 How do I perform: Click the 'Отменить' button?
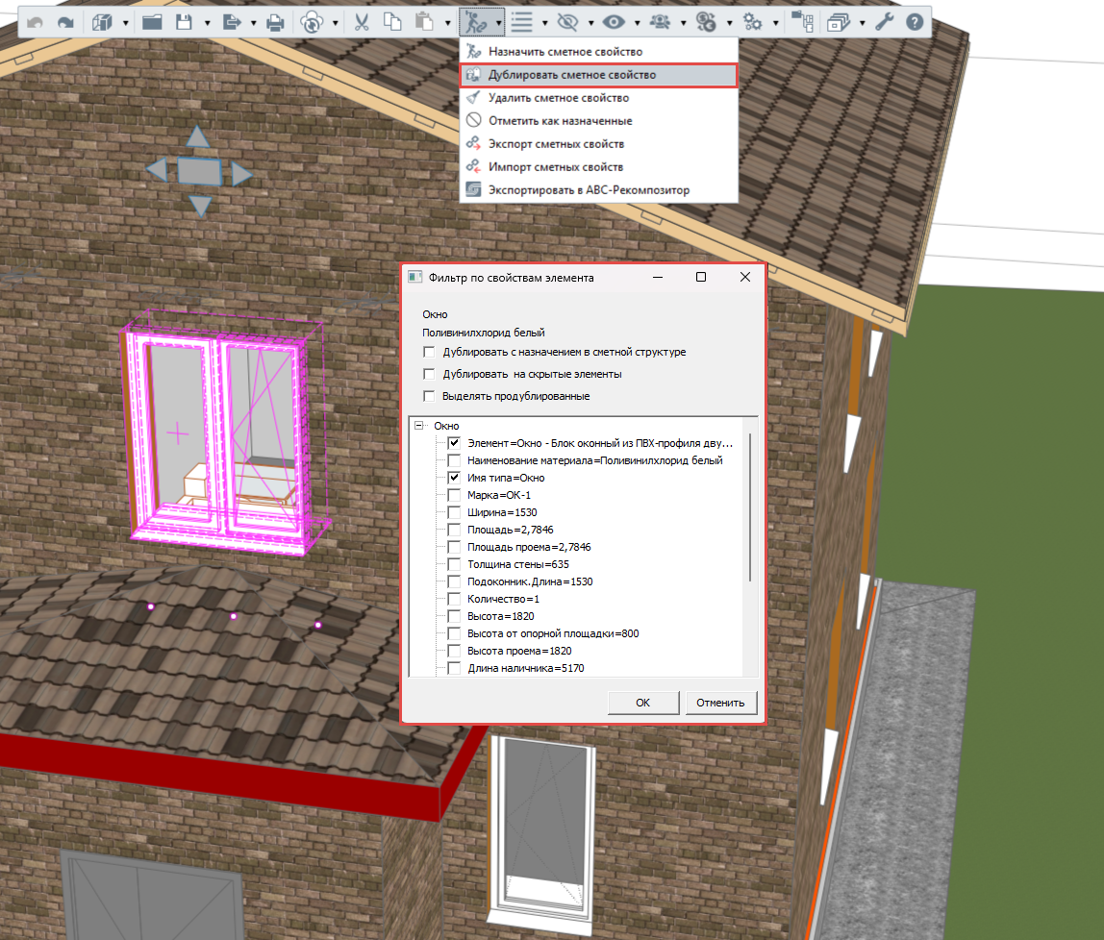tap(720, 703)
